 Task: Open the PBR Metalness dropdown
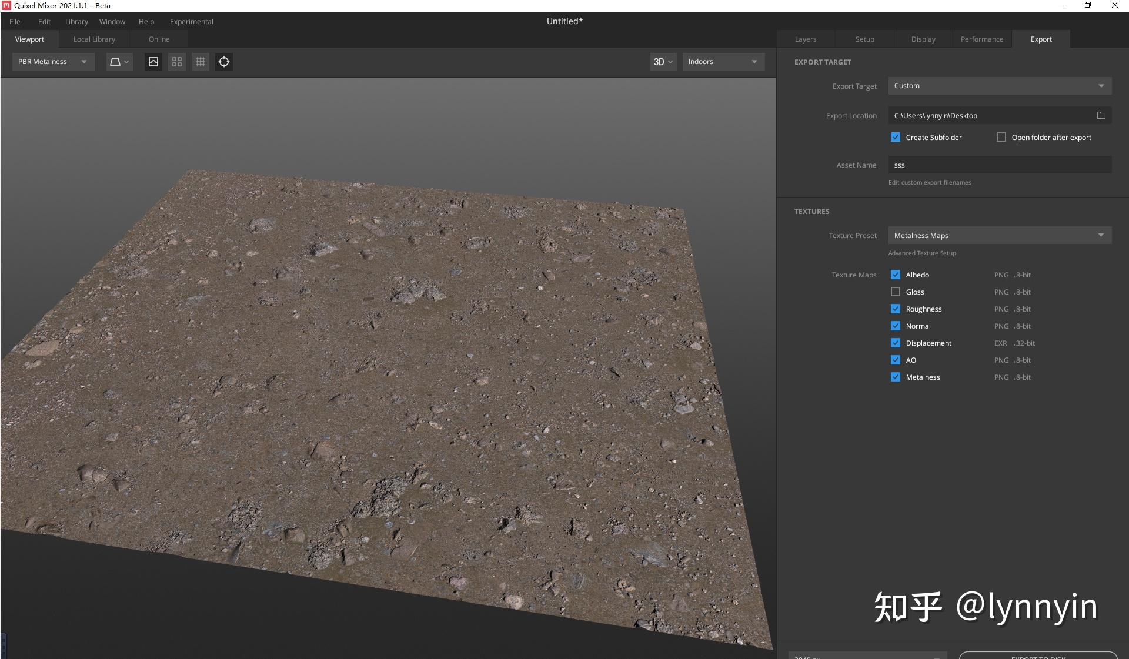(52, 62)
